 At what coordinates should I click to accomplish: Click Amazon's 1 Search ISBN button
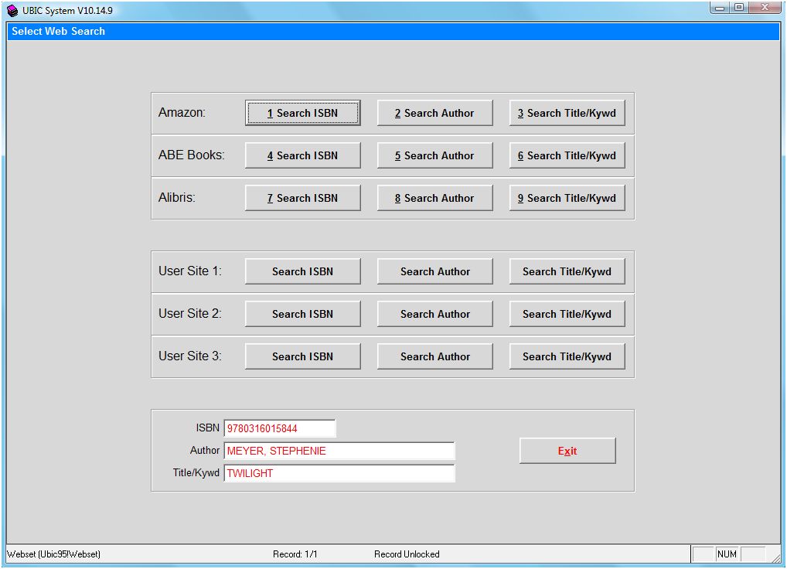(x=302, y=113)
